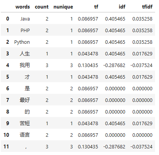Viewport: 159px width, 155px height.
Task: Click nunique value 2 in 语言 row
Action: pos(71,135)
